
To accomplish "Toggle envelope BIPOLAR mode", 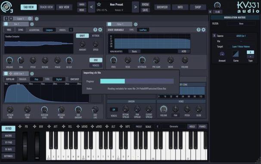I will (x=10, y=79).
